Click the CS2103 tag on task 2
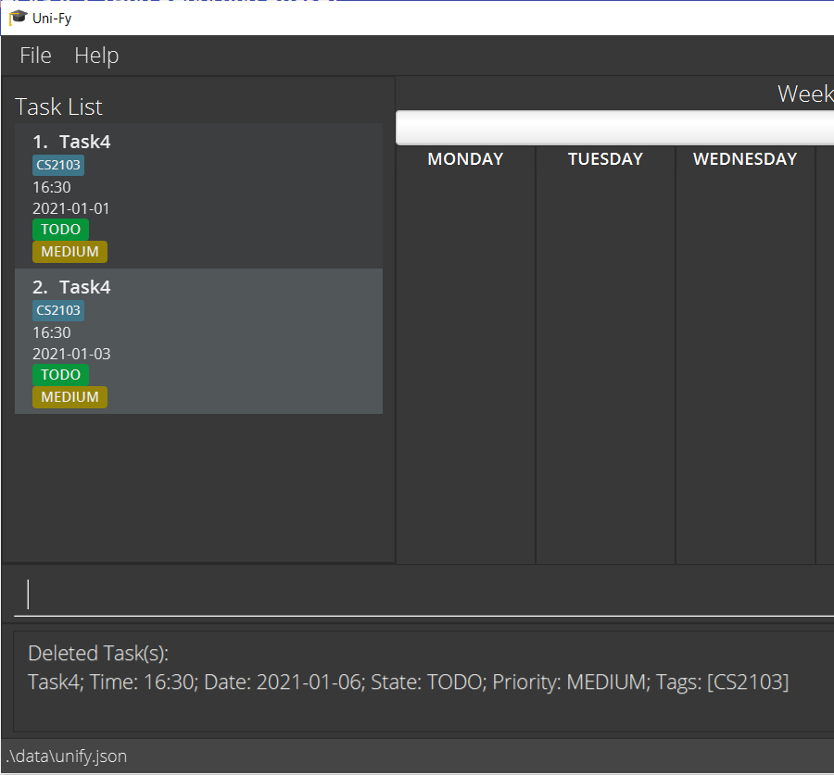 (x=58, y=310)
